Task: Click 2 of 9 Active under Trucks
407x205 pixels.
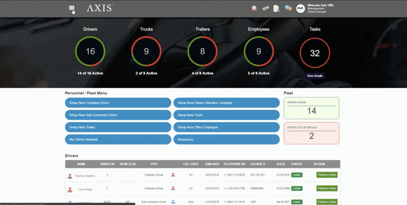Action: pyautogui.click(x=146, y=73)
